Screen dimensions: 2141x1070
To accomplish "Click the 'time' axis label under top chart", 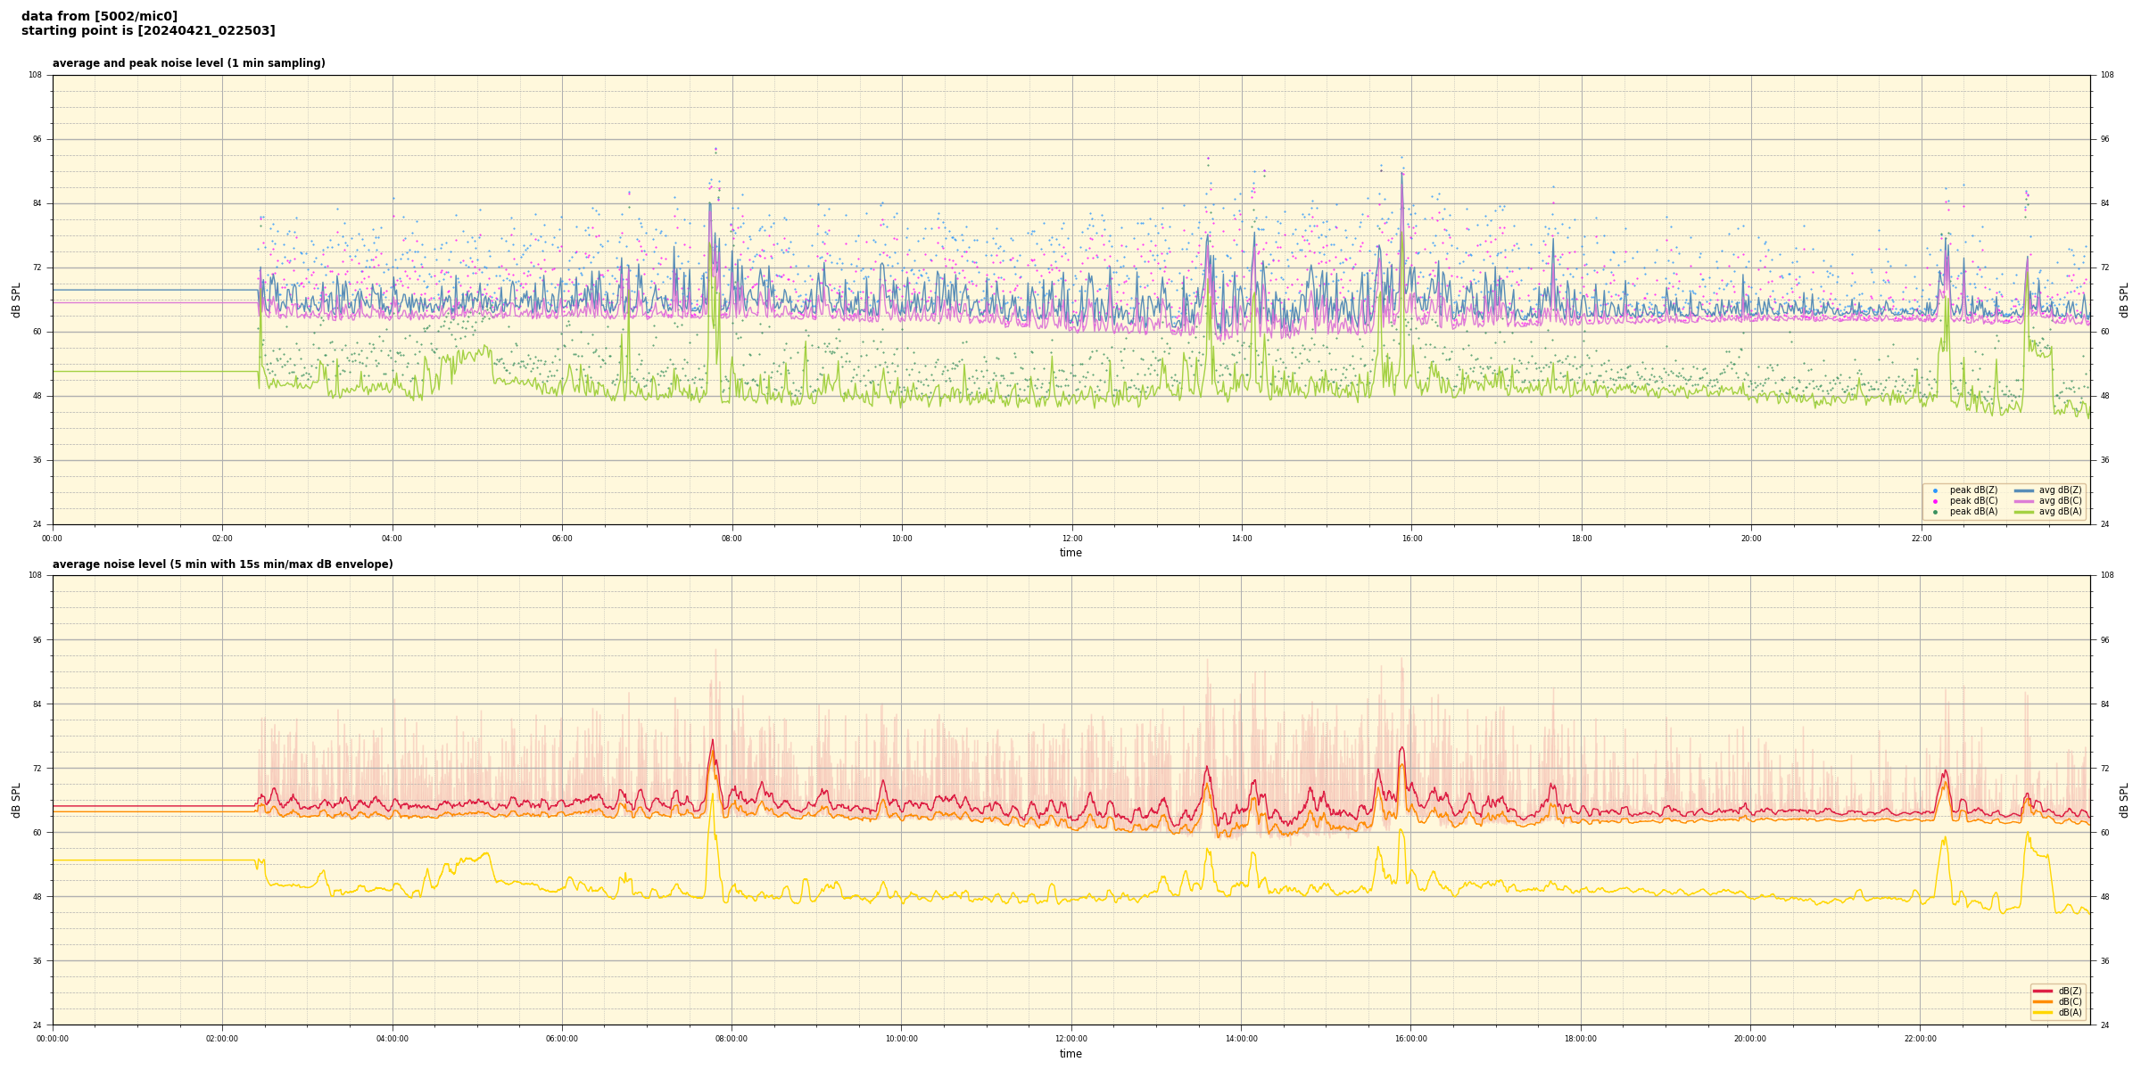I will [1070, 553].
